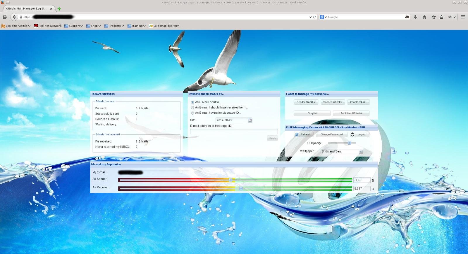Select 'An E-Mail I sent to...' option
Screen dimensions: 468x254
point(192,102)
